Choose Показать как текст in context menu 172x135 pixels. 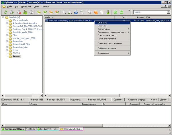pos(112,35)
